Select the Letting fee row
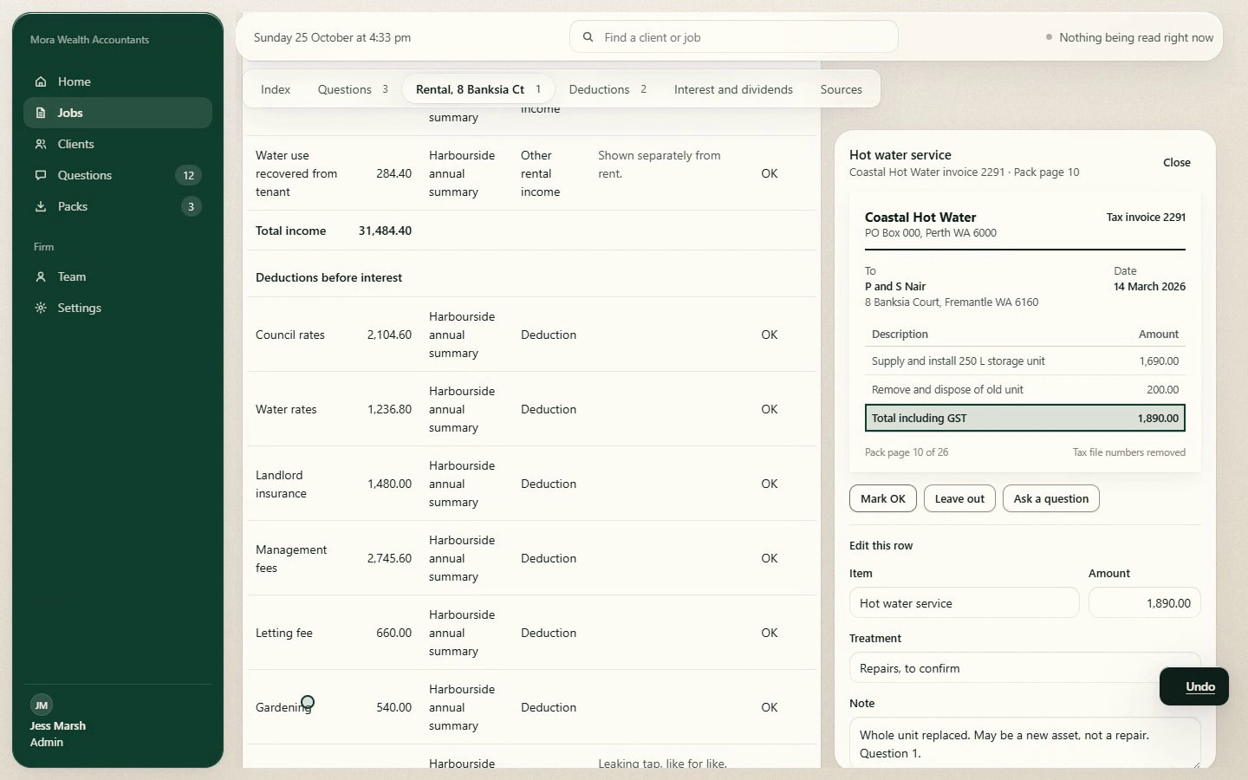This screenshot has height=780, width=1248. tap(531, 633)
